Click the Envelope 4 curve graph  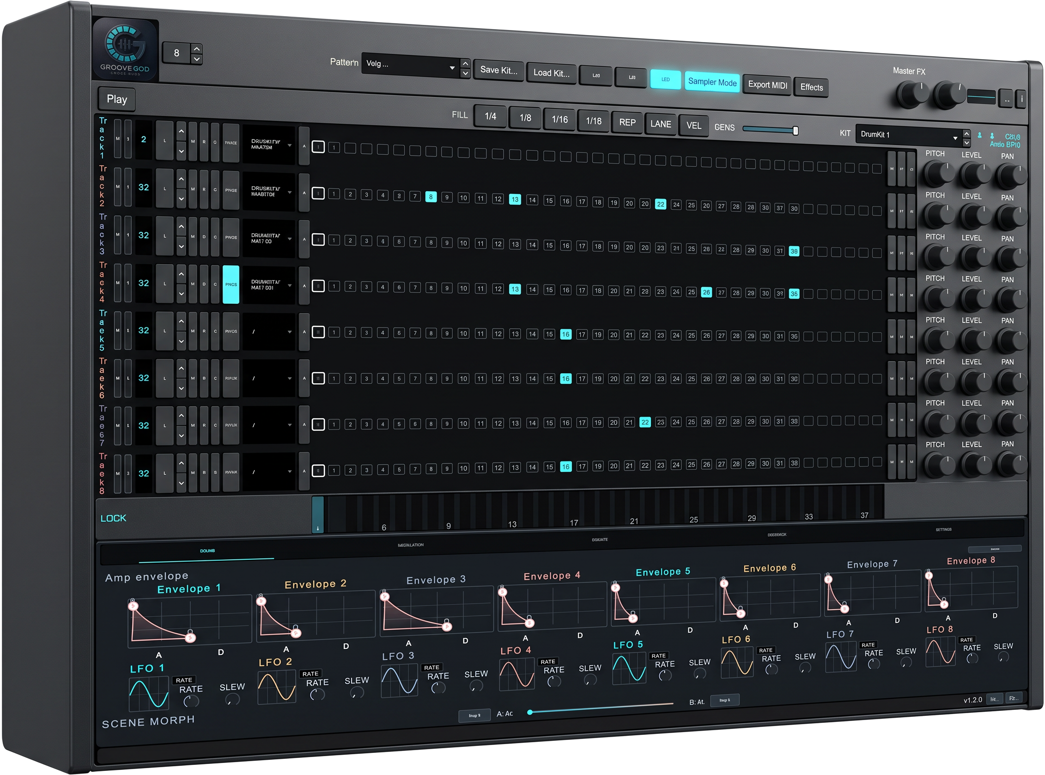[x=552, y=606]
